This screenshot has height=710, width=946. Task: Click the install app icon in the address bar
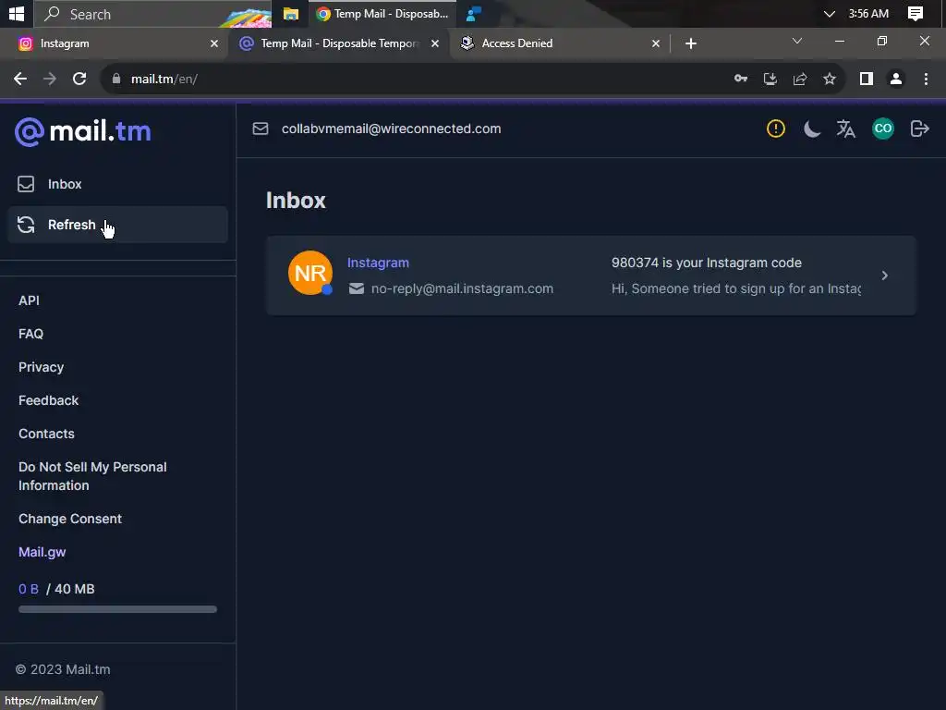(x=770, y=79)
